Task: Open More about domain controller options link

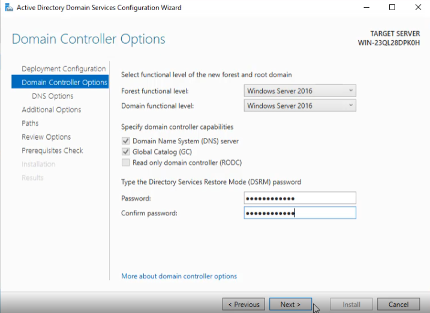Action: (179, 276)
